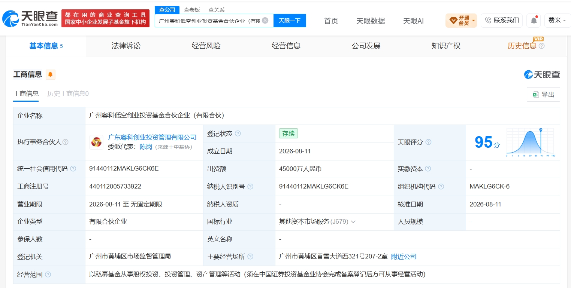Click the 95分 score value

tap(487, 143)
